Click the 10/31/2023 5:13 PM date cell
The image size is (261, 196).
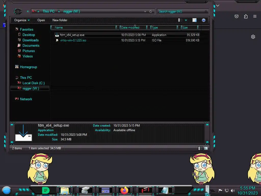[133, 40]
